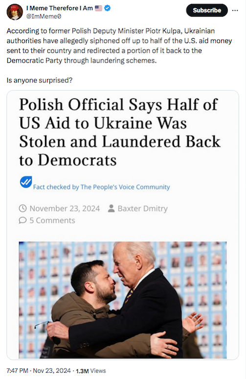Click the blue fact-check checkmark icon
246x379 pixels.
click(x=26, y=182)
